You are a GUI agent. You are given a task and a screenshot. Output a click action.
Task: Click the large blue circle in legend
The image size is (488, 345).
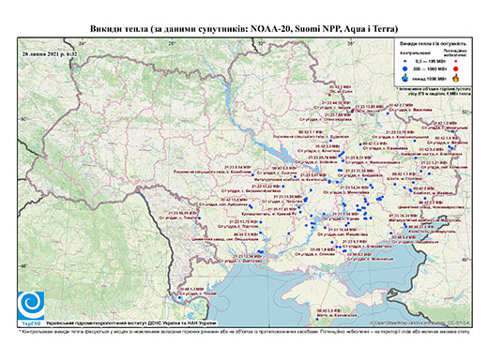(405, 68)
